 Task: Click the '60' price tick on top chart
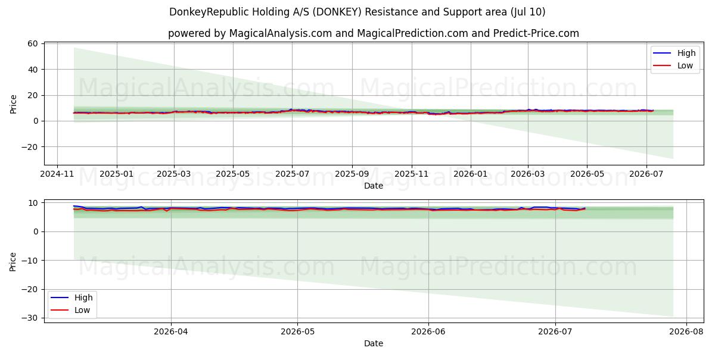[33, 44]
